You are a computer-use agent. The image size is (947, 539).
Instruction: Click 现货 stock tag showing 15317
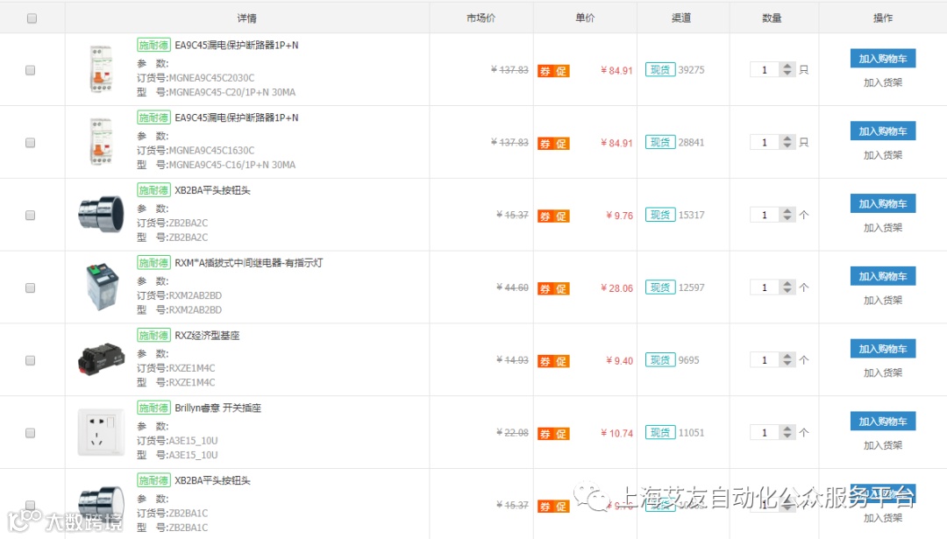tap(660, 214)
